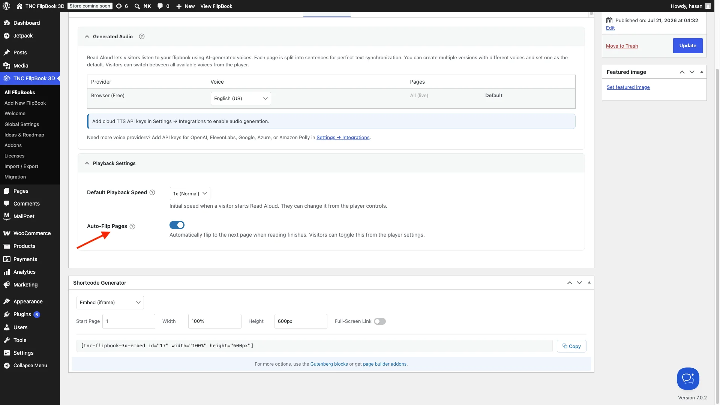720x405 pixels.
Task: Click the WordPress logo in admin bar
Action: coord(6,6)
